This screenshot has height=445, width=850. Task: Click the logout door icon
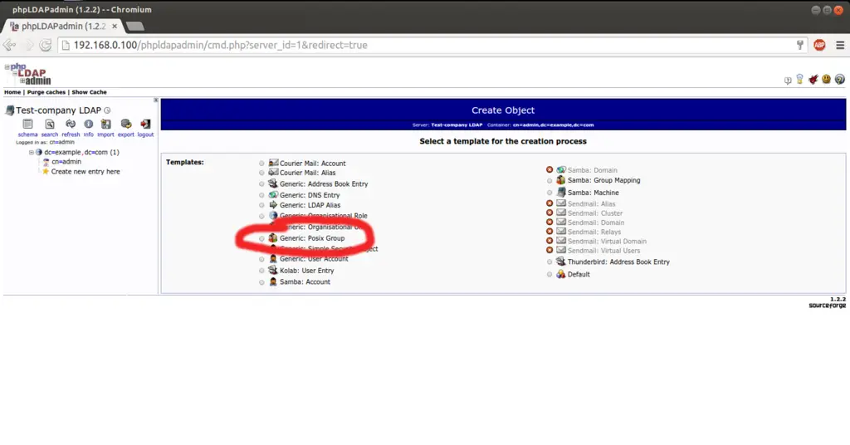[x=145, y=125]
